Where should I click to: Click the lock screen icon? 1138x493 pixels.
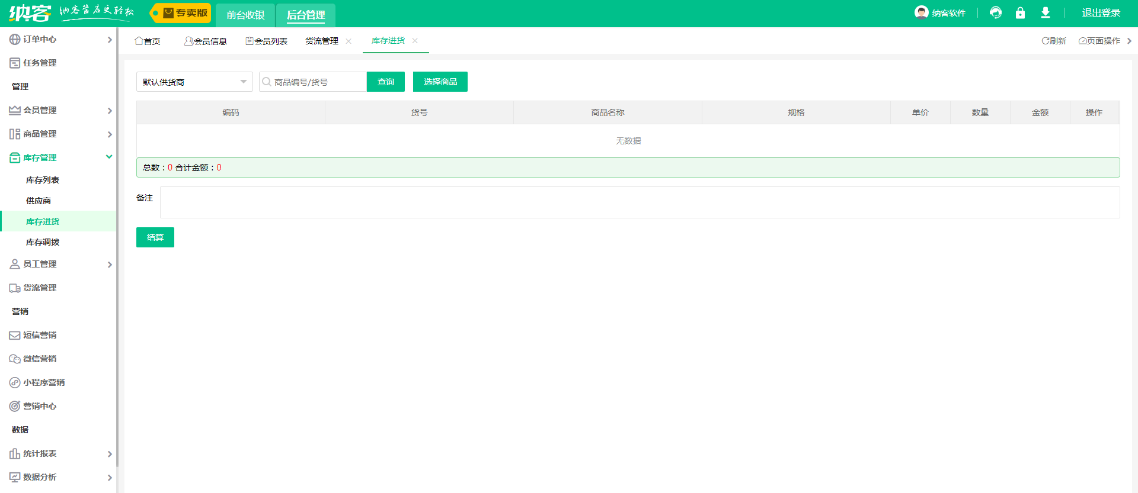pyautogui.click(x=1020, y=13)
